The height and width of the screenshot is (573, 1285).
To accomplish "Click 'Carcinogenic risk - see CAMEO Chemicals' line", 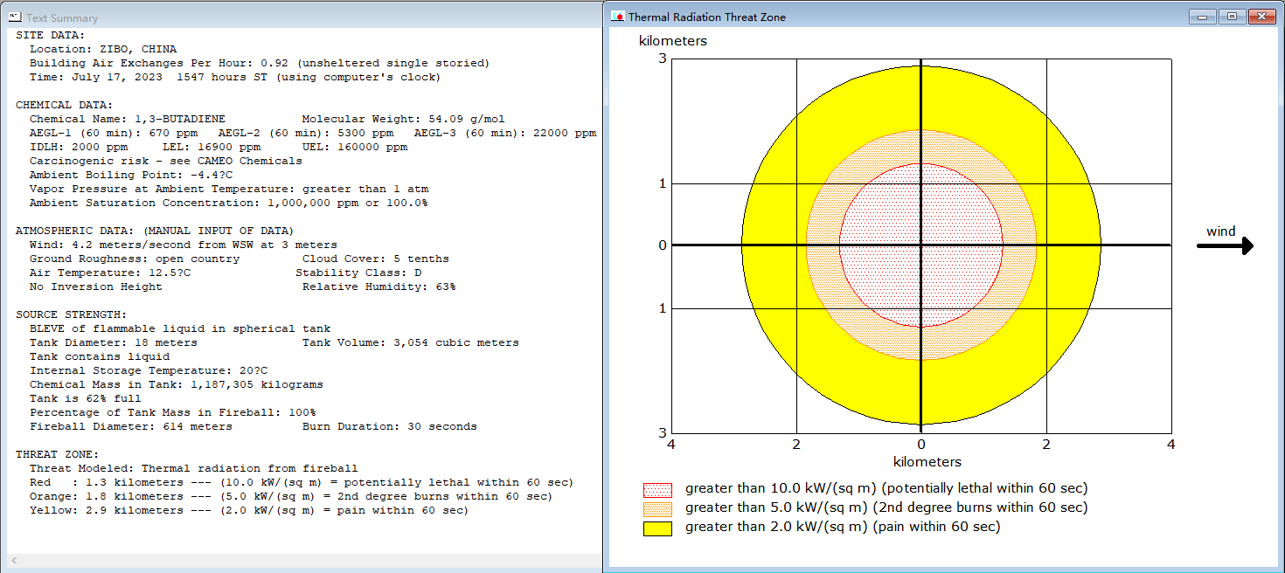I will [166, 161].
